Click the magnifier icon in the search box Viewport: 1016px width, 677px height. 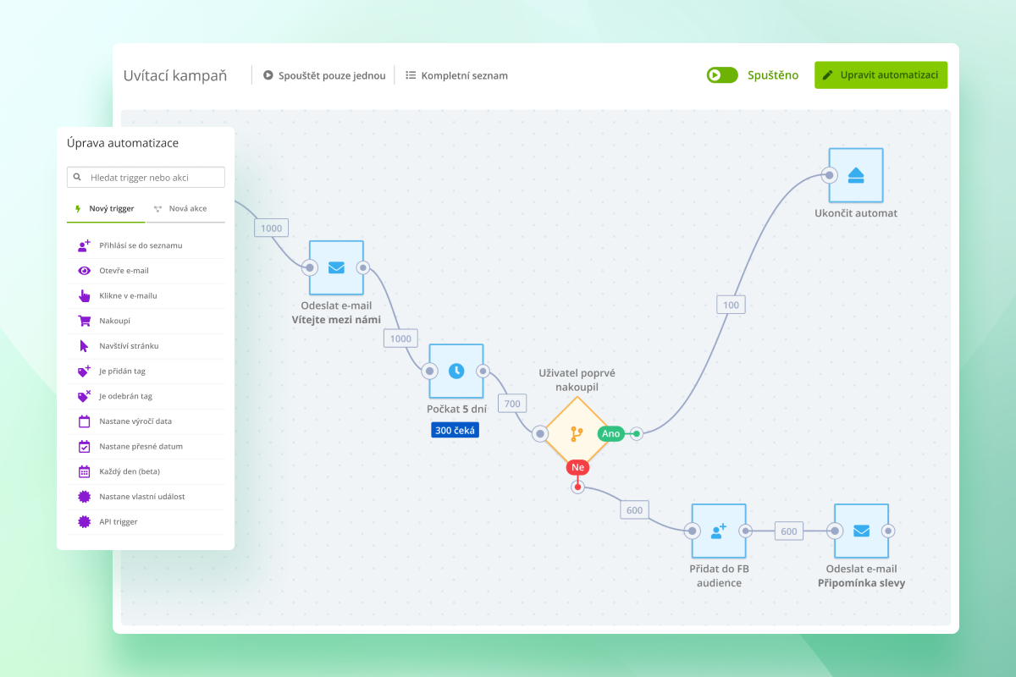coord(78,178)
